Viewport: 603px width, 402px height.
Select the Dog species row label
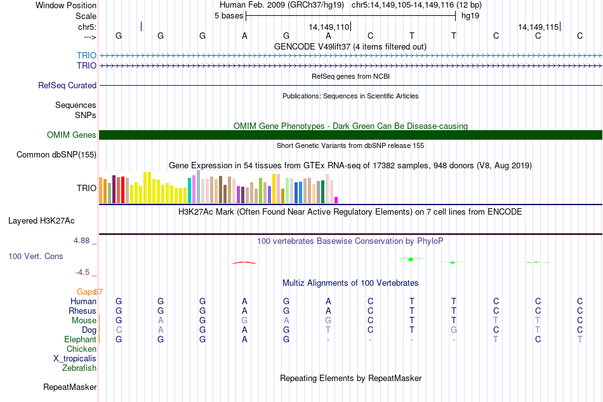click(x=89, y=330)
